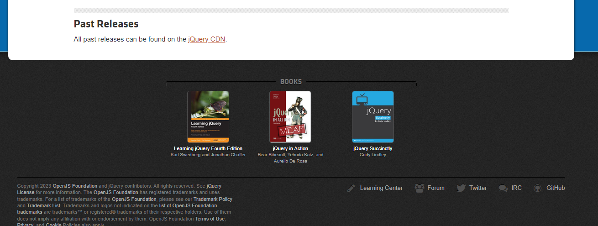Open the jQuery in Action book cover
This screenshot has width=598, height=226.
[x=290, y=117]
